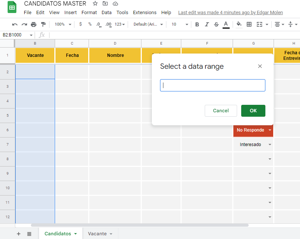Click the move to folder icon
Screen dimensions: 300x239
tap(105, 3)
